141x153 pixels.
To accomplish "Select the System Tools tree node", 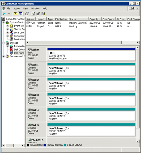I will coord(17,22).
